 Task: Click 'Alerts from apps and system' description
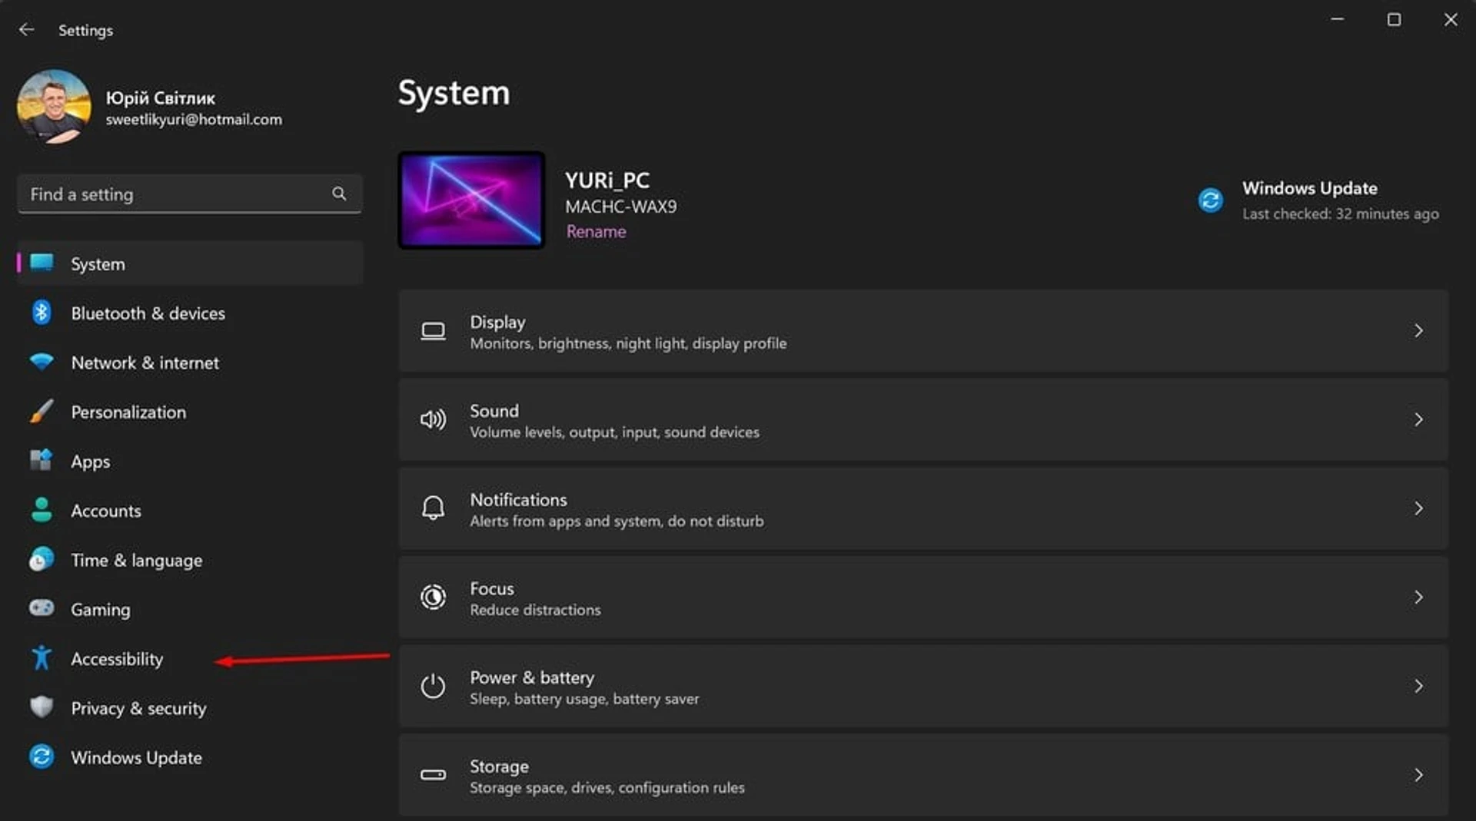pyautogui.click(x=617, y=521)
